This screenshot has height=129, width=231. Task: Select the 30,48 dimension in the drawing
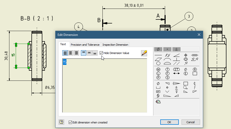click(6, 56)
